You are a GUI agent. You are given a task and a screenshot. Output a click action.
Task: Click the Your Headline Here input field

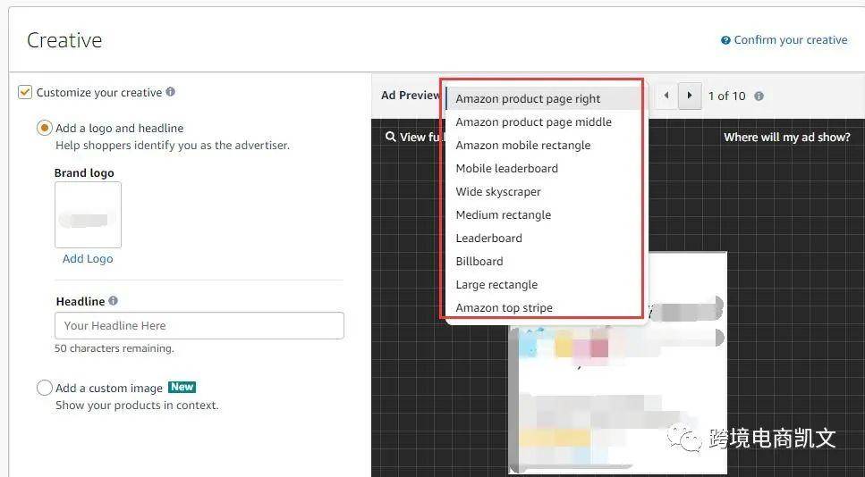click(x=199, y=326)
